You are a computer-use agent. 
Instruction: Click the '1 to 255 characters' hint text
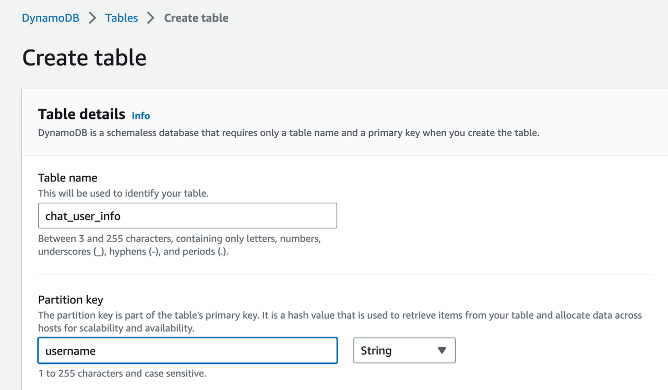[x=122, y=373]
